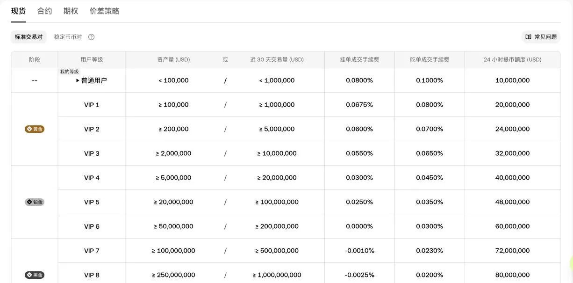Select the VIP 2 level cell
573x283 pixels.
tap(92, 129)
